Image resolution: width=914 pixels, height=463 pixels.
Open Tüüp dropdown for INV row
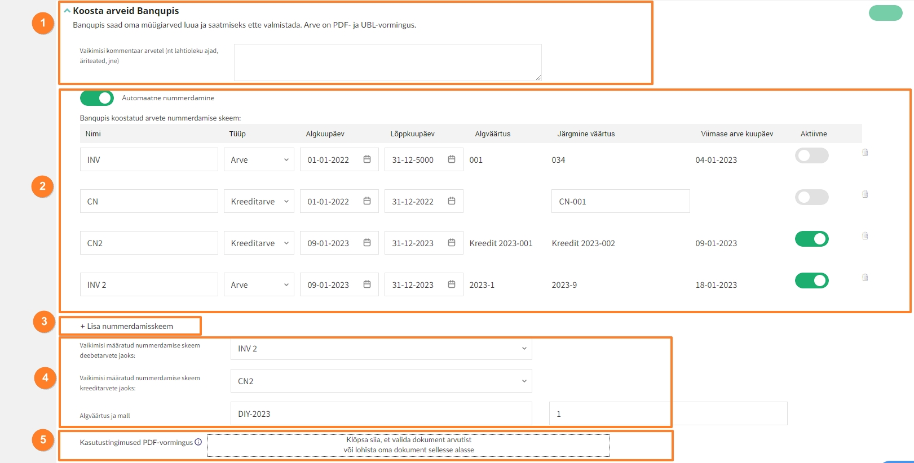pyautogui.click(x=259, y=159)
